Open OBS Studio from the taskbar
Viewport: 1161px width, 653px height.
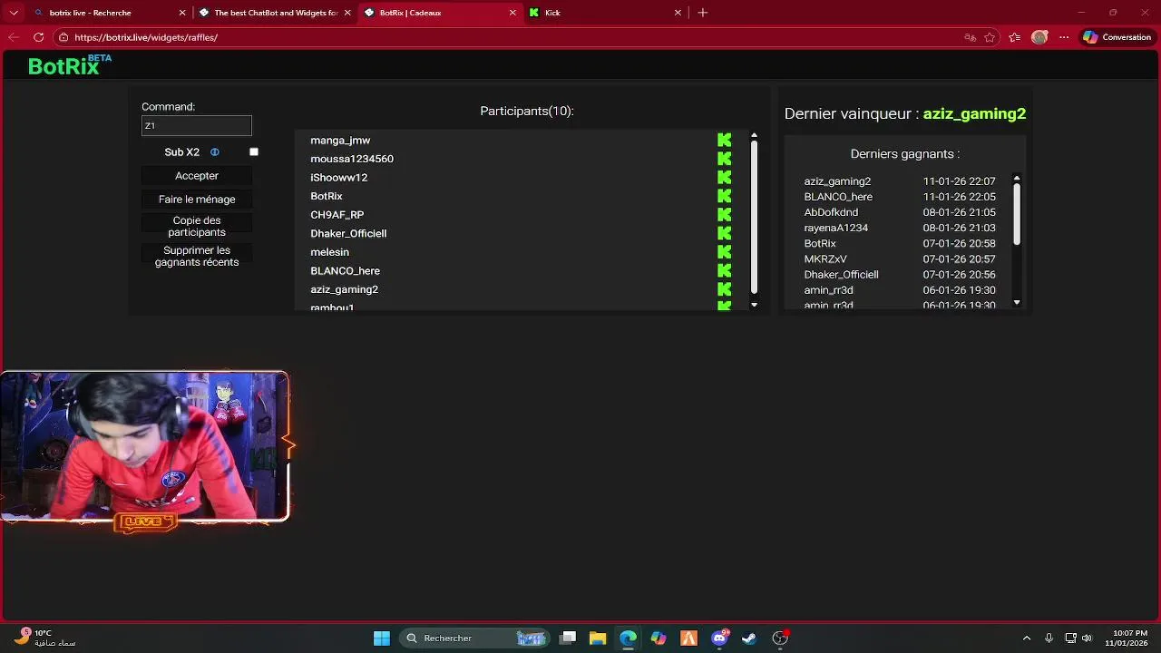[x=780, y=638]
